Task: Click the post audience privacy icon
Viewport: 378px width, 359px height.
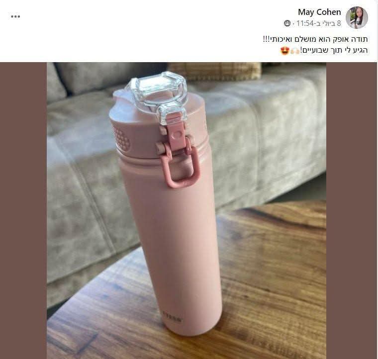Action: pyautogui.click(x=287, y=23)
